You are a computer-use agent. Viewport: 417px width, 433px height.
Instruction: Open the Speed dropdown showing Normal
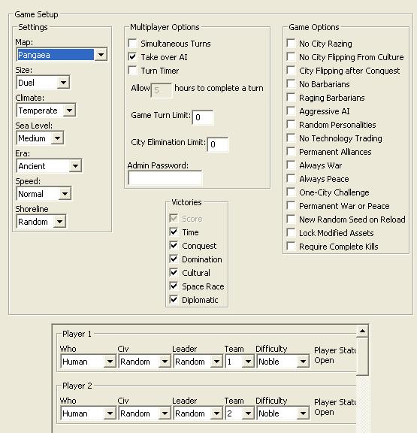(x=44, y=194)
